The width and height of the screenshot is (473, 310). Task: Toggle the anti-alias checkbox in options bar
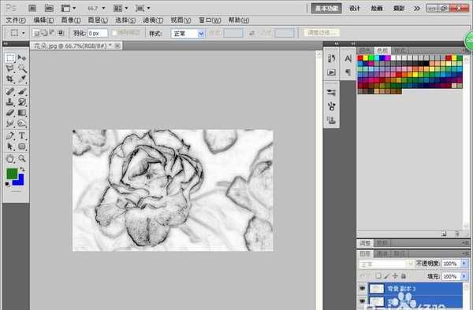(115, 33)
